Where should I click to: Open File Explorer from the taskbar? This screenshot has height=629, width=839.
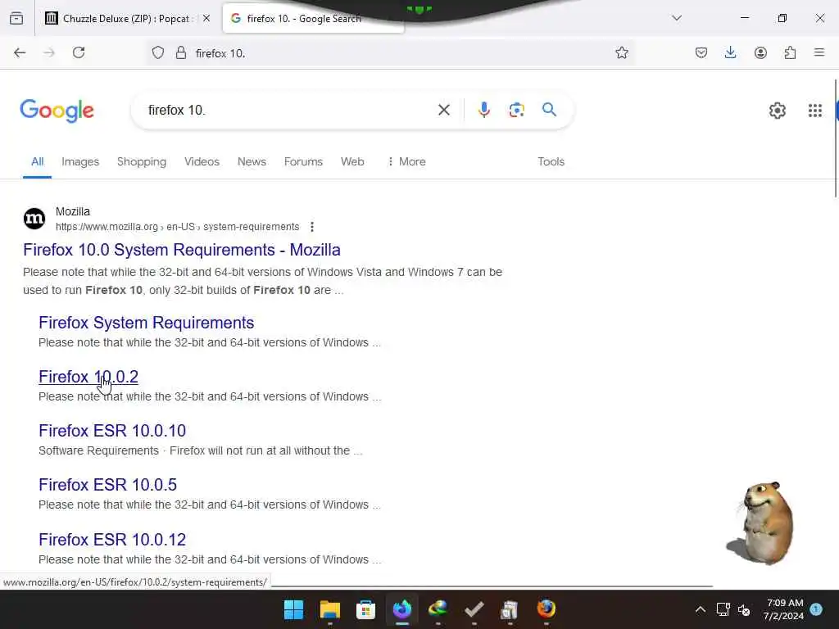(x=329, y=609)
